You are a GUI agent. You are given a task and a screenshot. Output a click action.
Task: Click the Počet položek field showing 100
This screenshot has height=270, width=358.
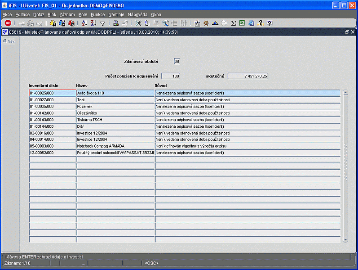[x=171, y=76]
